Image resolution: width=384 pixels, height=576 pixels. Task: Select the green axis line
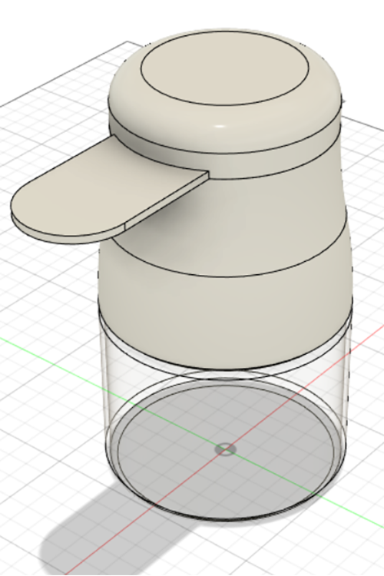point(55,358)
